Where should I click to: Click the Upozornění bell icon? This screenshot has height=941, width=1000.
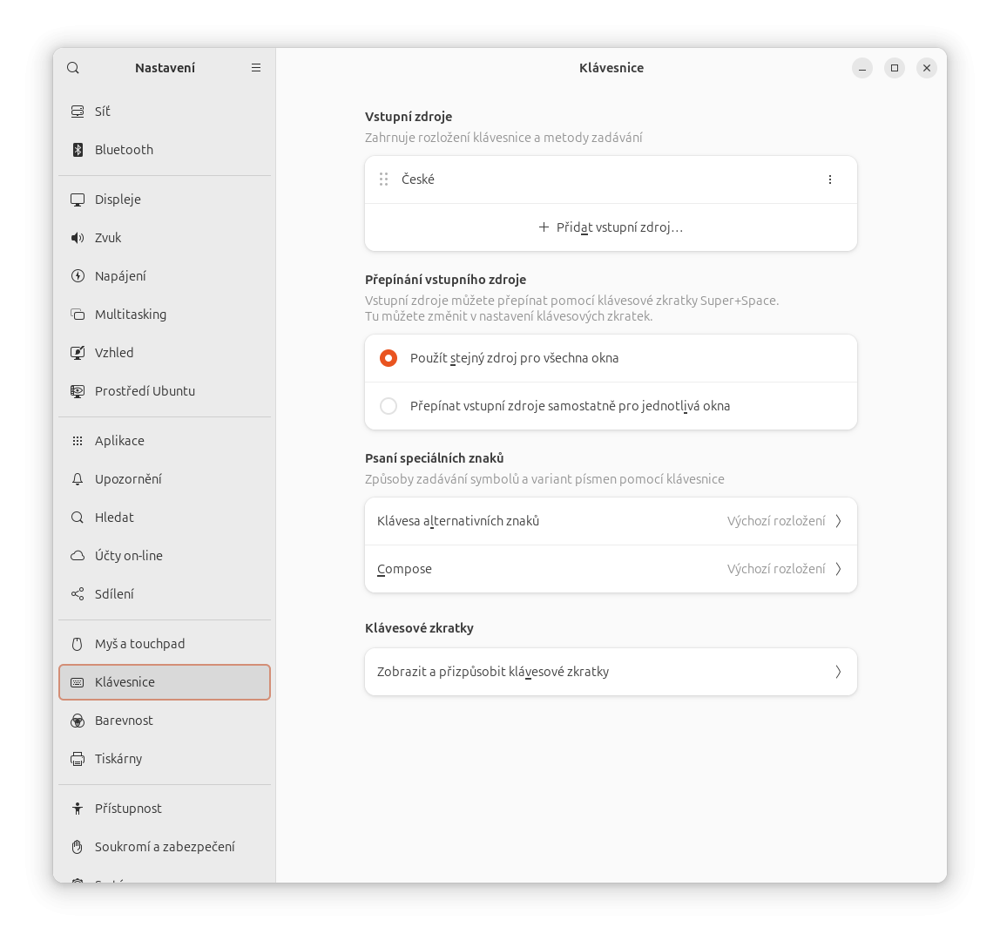point(78,479)
